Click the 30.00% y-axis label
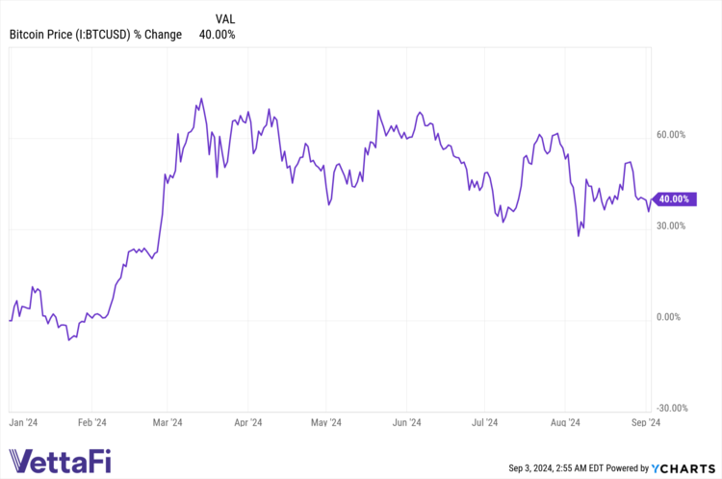722x479 pixels. pos(670,226)
